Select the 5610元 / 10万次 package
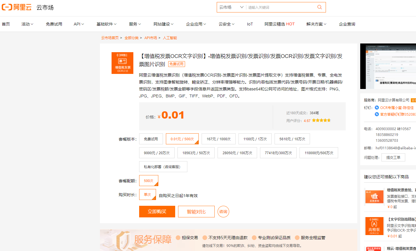This screenshot has height=251, width=416. [x=292, y=139]
